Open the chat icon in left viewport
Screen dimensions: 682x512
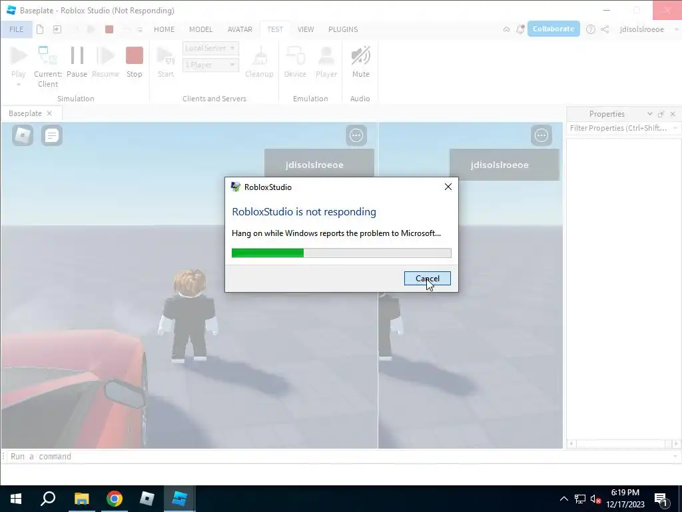point(52,135)
